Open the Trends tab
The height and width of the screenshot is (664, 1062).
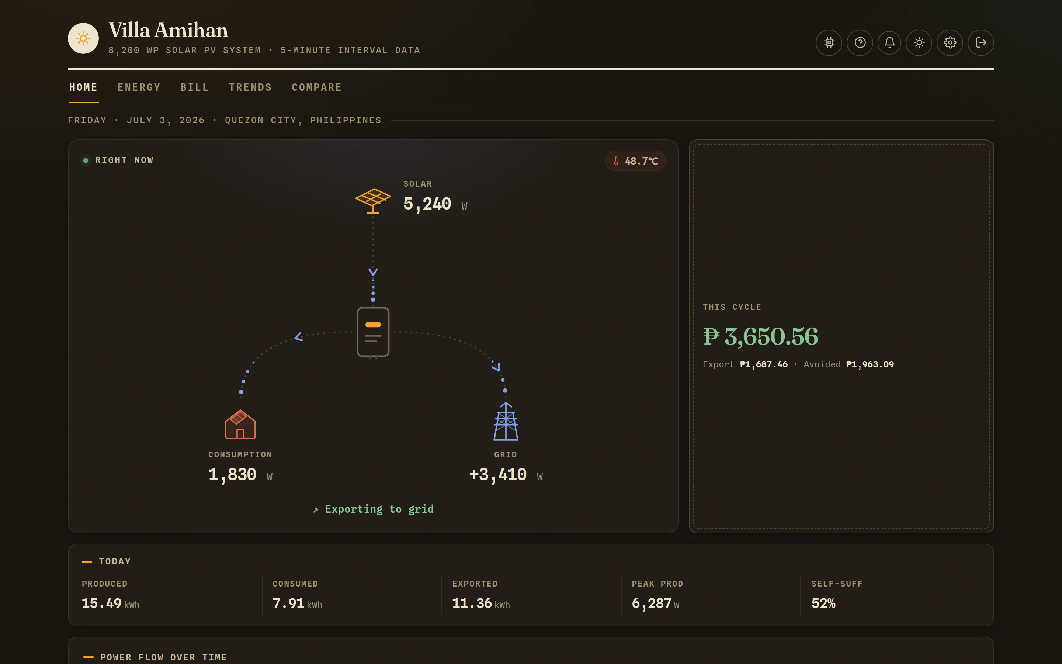[x=250, y=87]
